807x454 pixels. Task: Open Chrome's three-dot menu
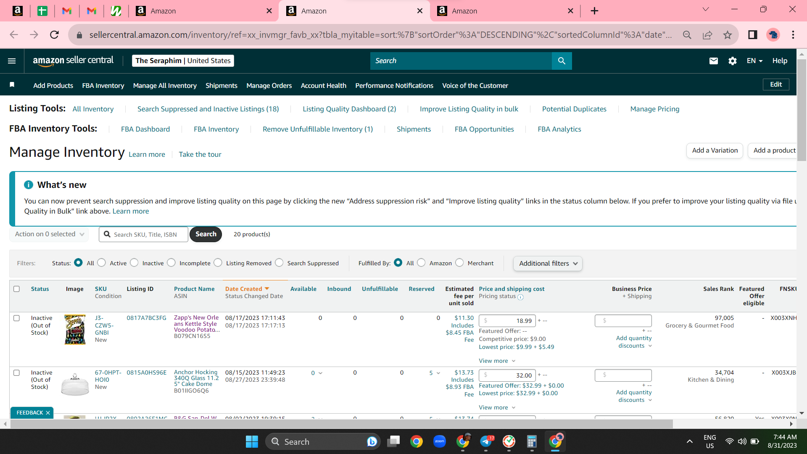[x=793, y=35]
